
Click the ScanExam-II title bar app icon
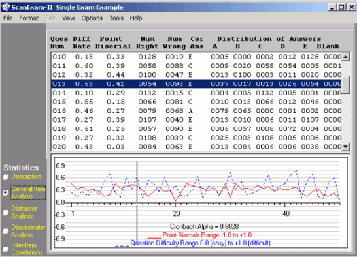pos(5,7)
